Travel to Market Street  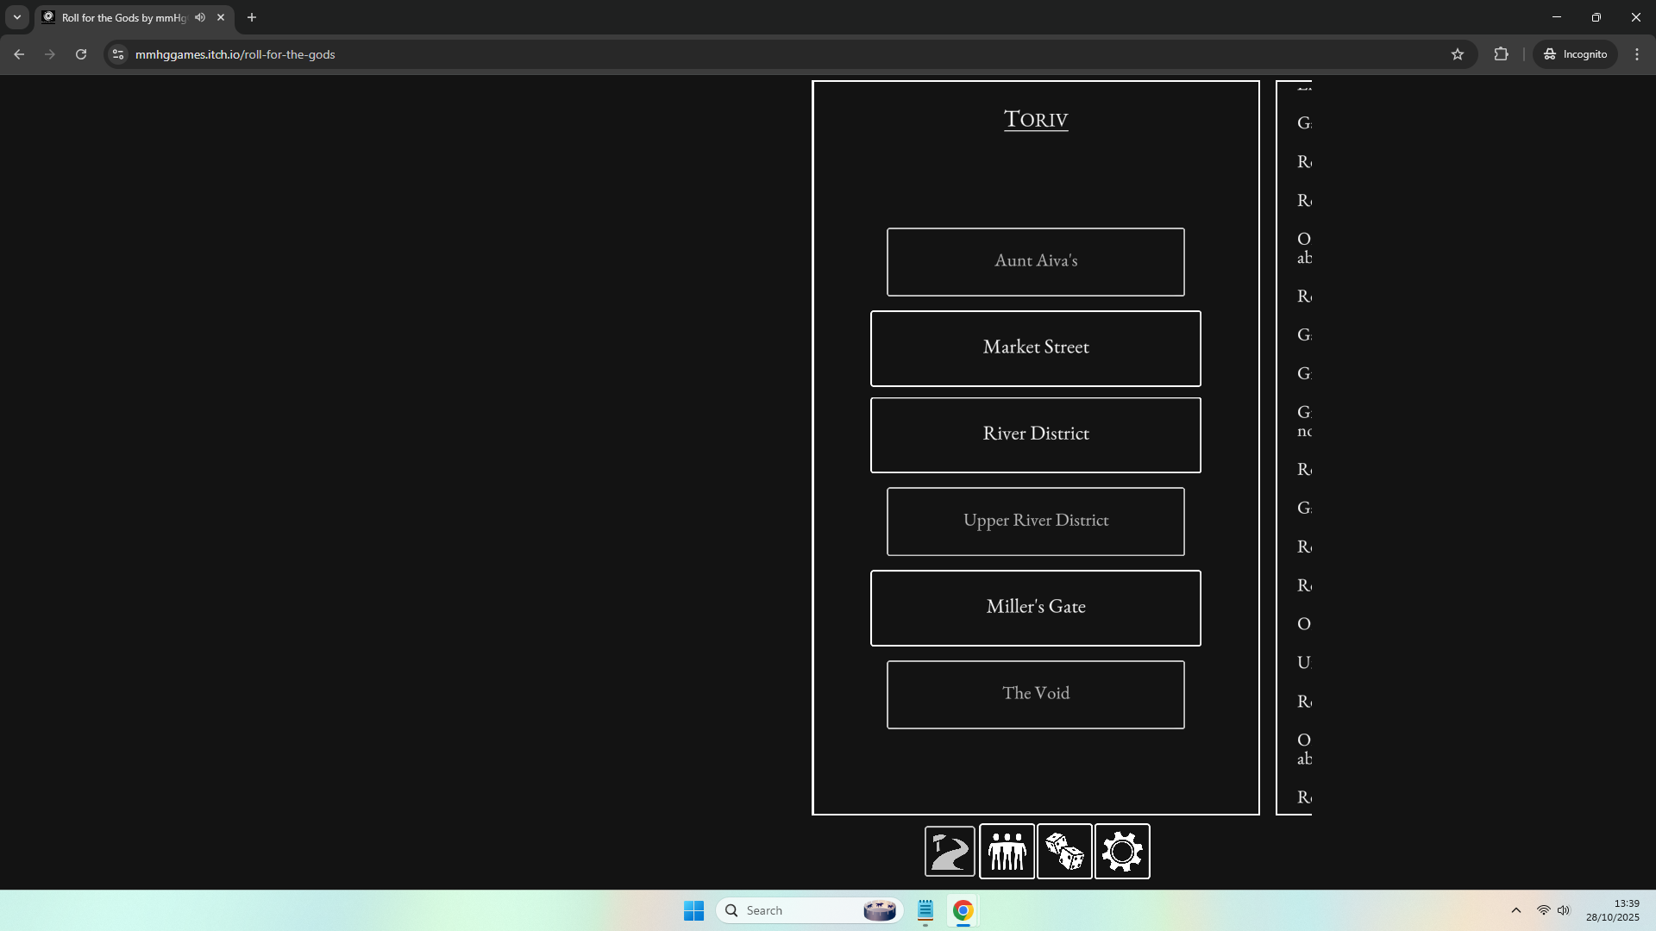click(x=1035, y=348)
